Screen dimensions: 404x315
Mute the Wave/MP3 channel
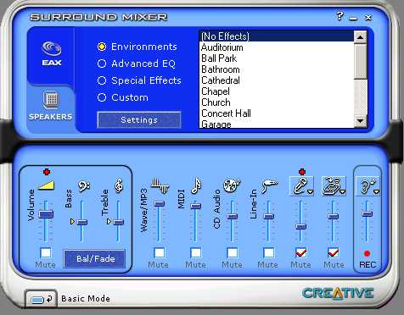(x=160, y=252)
